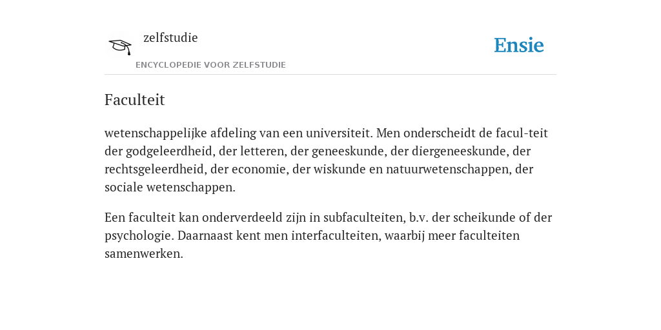The width and height of the screenshot is (661, 330).
Task: Click the word samenwerken
Action: (x=144, y=254)
